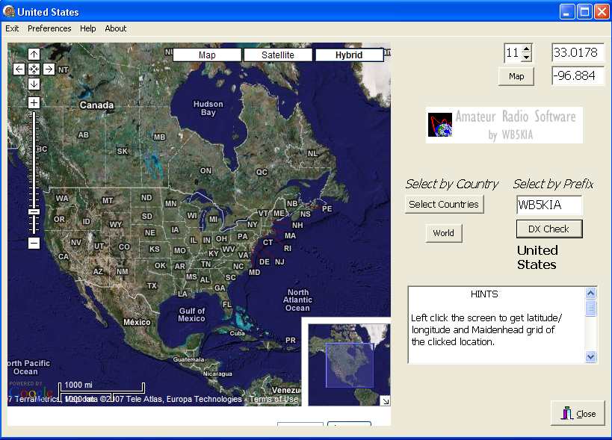This screenshot has width=612, height=440.
Task: Click the center return-to-last-result icon
Action: (x=34, y=69)
